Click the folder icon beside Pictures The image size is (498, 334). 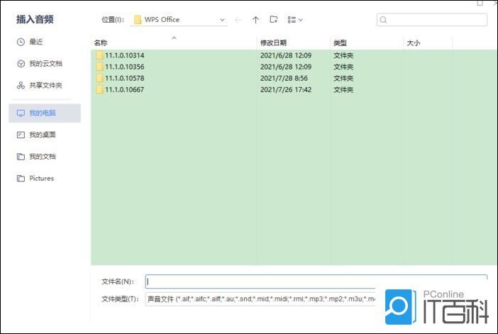coord(21,179)
